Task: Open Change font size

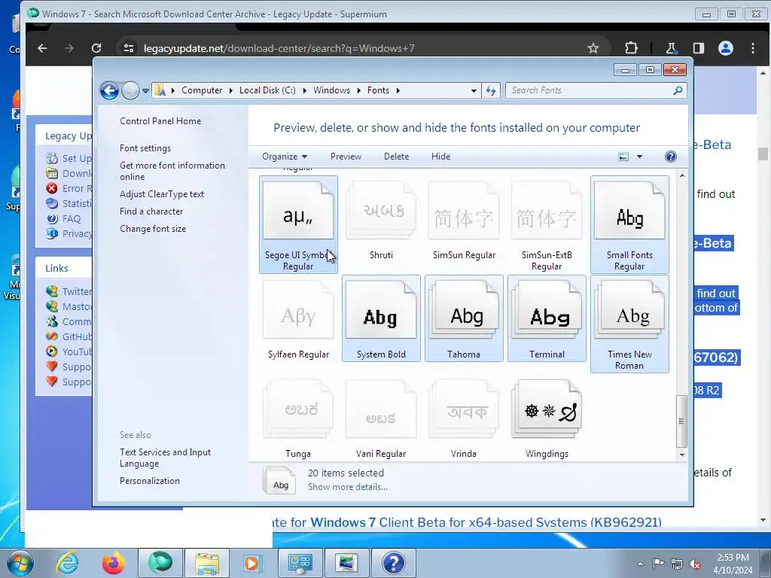Action: [x=153, y=229]
